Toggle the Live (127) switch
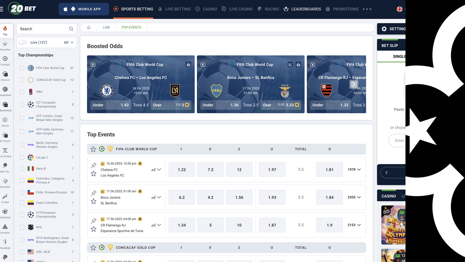 [x=23, y=42]
